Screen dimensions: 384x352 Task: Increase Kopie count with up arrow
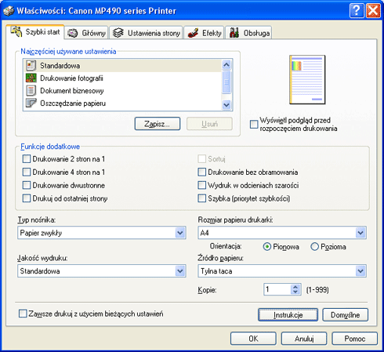(x=295, y=287)
